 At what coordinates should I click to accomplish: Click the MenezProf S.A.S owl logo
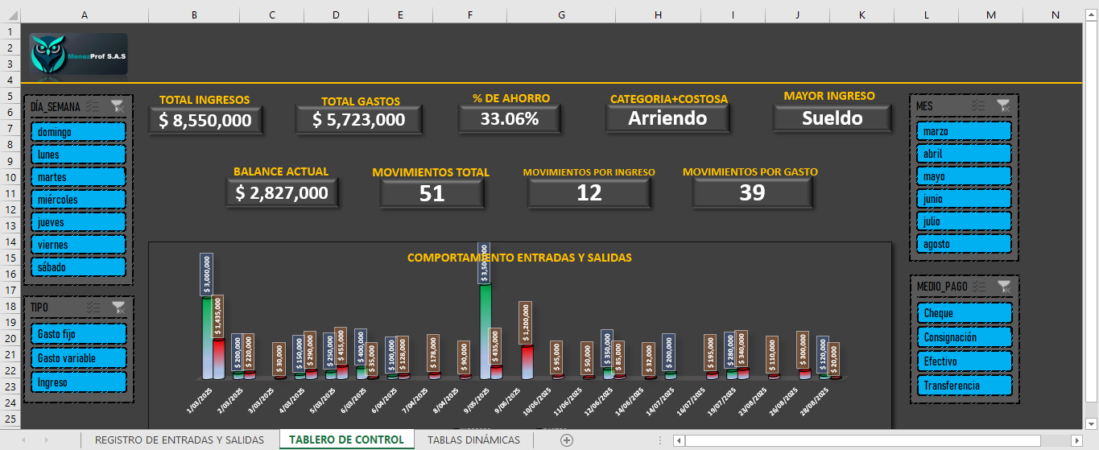point(78,54)
